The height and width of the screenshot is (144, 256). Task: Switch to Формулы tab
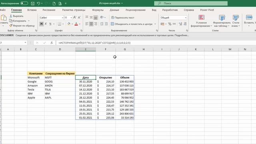[x=98, y=10]
